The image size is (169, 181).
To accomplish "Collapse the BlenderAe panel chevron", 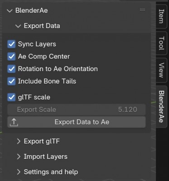I will click(x=10, y=11).
